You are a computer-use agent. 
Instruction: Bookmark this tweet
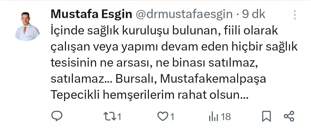(266, 116)
